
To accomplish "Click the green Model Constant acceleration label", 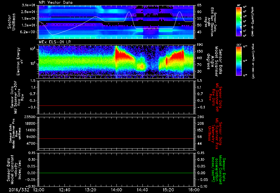I will pyautogui.click(x=218, y=170).
